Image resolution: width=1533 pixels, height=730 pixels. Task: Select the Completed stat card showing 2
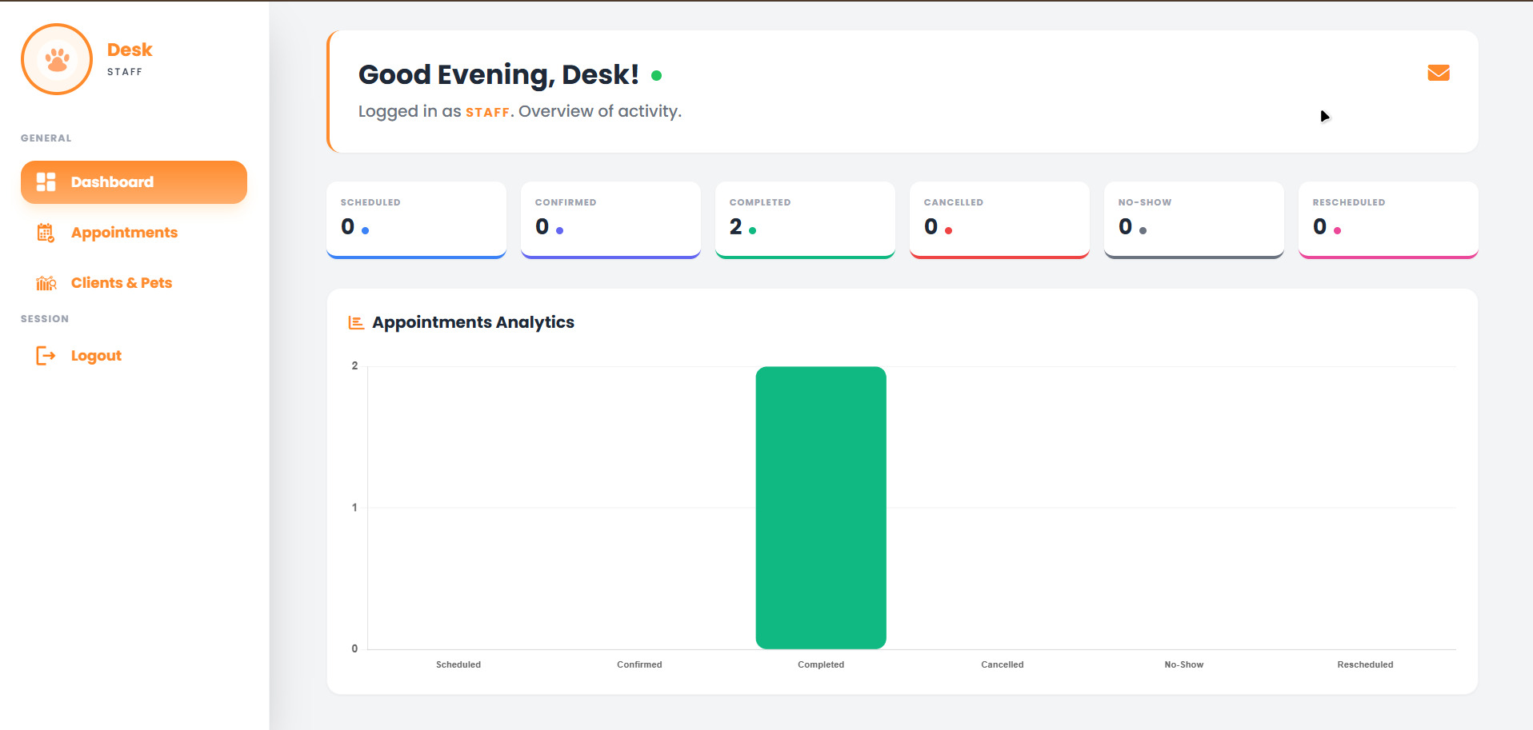point(805,220)
